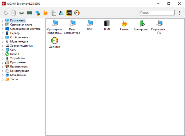Select Хранение данных in the tree
Viewport: 185px width, 136px height.
click(x=21, y=46)
